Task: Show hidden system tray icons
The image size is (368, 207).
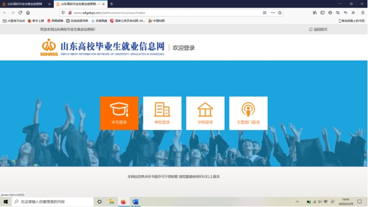Action: pyautogui.click(x=297, y=202)
